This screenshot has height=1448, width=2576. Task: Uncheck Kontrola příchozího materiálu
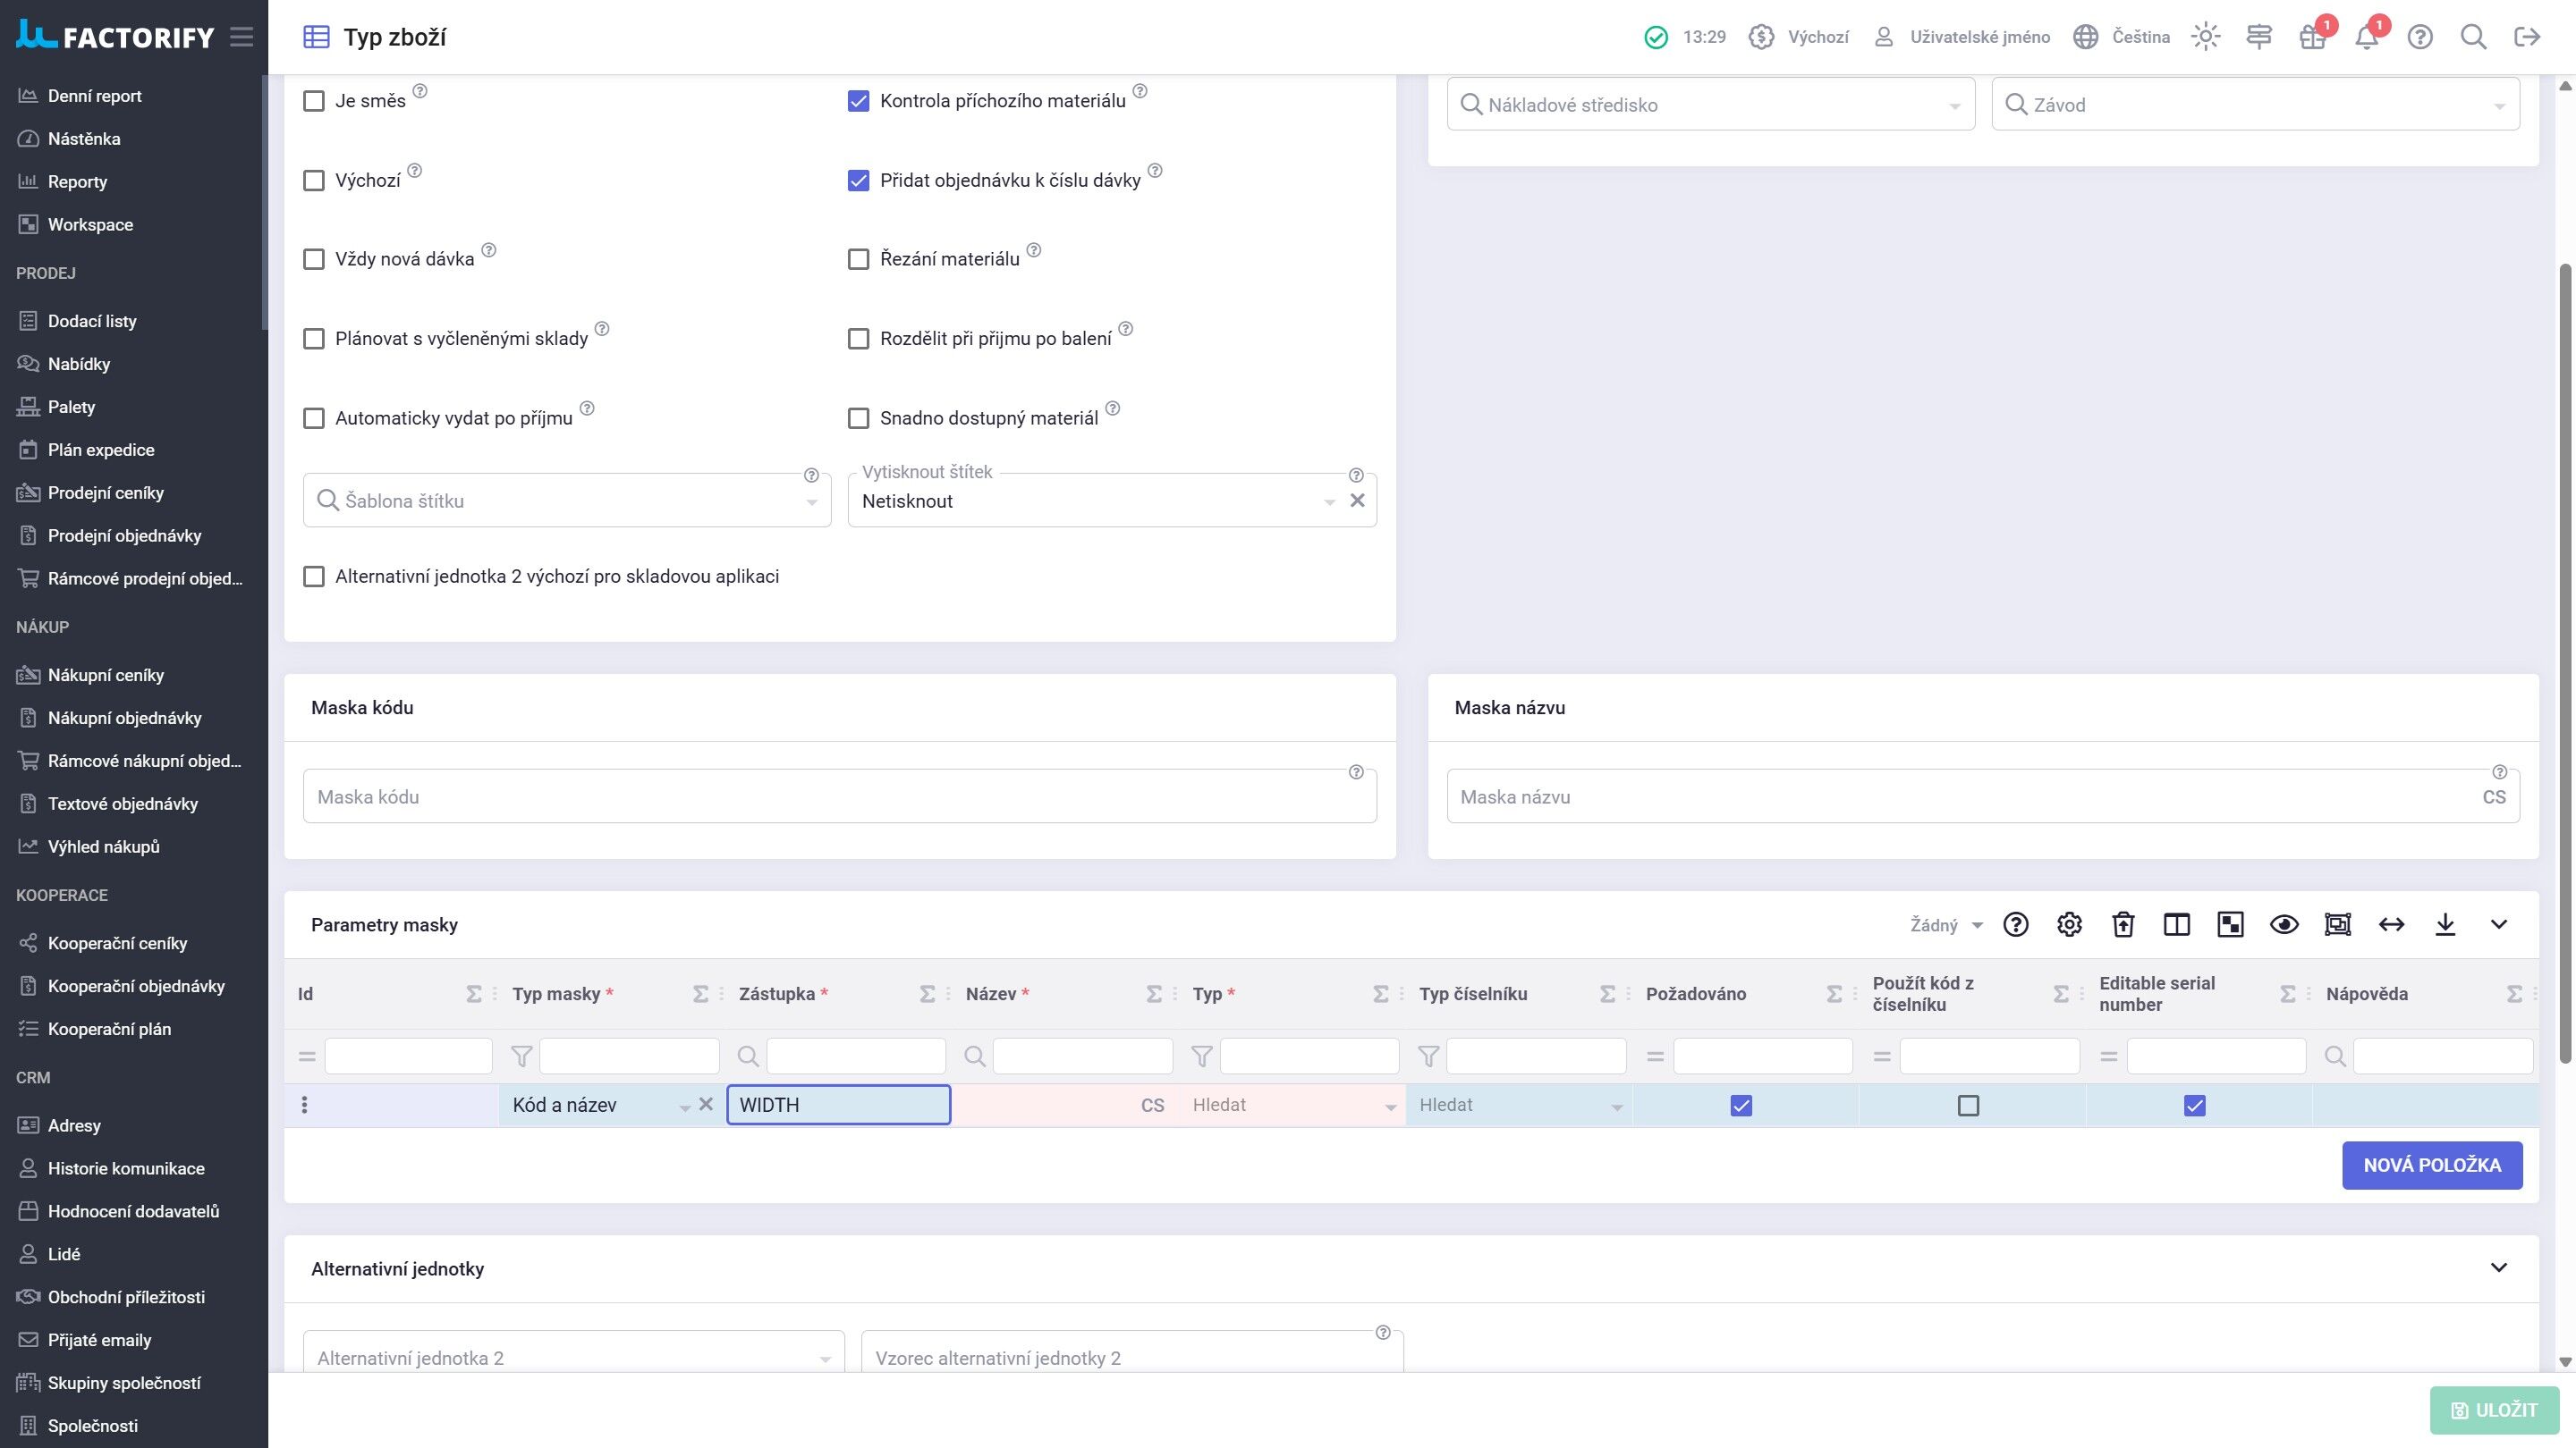[x=858, y=101]
